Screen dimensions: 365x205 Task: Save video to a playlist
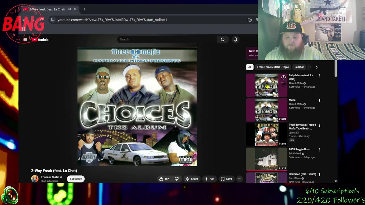click(x=226, y=179)
